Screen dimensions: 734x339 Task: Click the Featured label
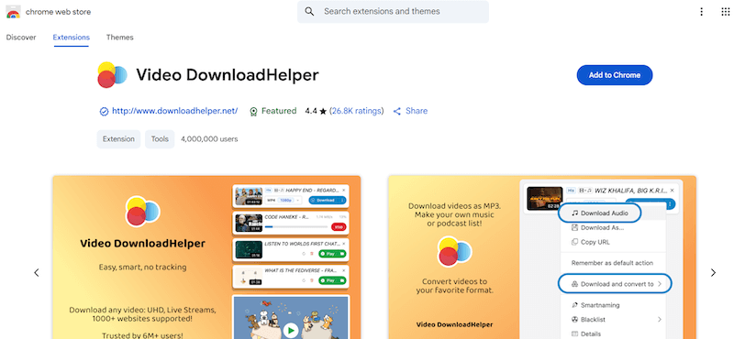tap(279, 111)
